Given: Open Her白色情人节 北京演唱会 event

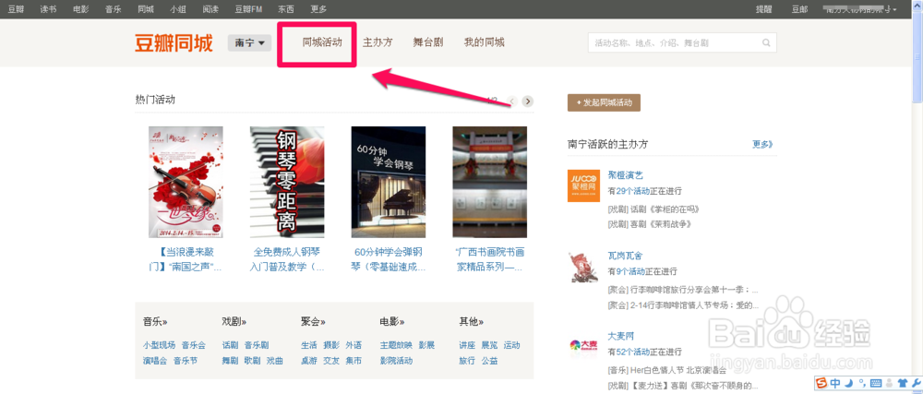Looking at the screenshot, I should pos(678,371).
